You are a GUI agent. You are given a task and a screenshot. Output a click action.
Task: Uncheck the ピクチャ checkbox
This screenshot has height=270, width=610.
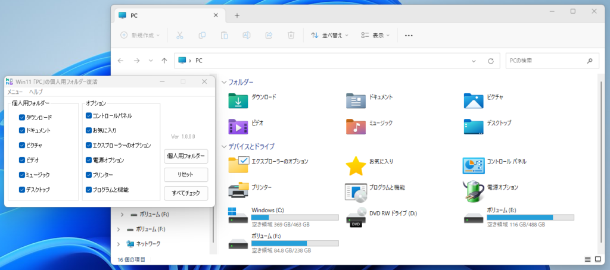click(x=22, y=145)
